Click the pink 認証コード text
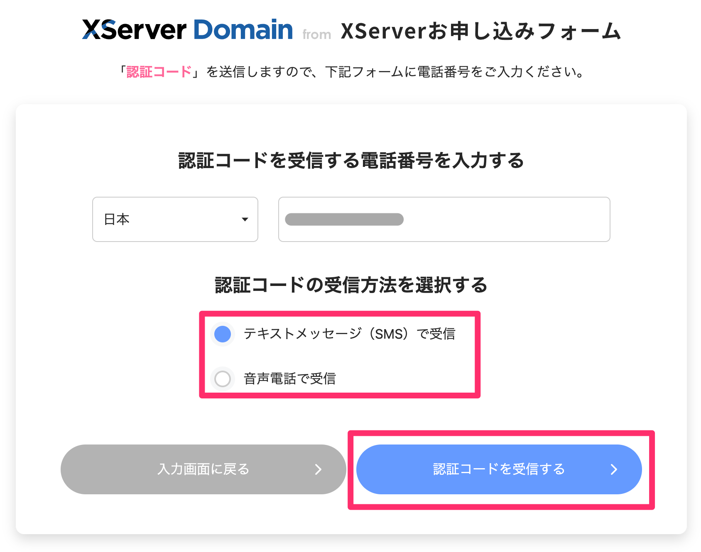 coord(159,72)
